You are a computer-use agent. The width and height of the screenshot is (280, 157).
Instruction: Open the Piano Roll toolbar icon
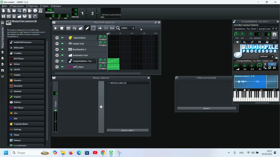14,16
